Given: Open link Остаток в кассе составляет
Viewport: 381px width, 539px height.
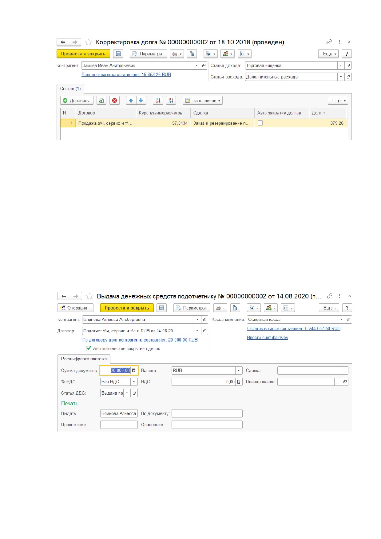Looking at the screenshot, I should (294, 329).
